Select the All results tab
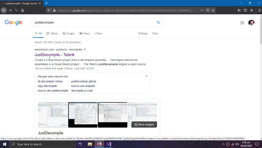 pyautogui.click(x=38, y=33)
